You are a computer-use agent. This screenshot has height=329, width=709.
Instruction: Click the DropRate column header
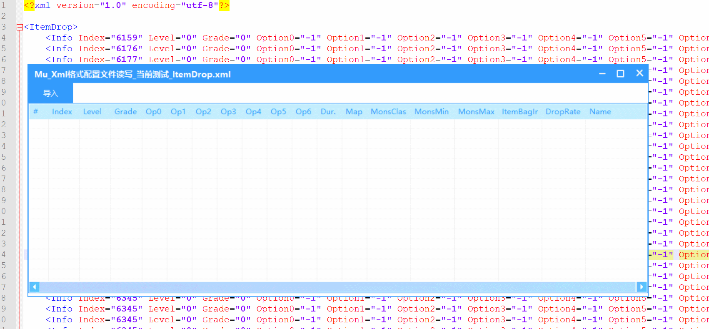[563, 112]
